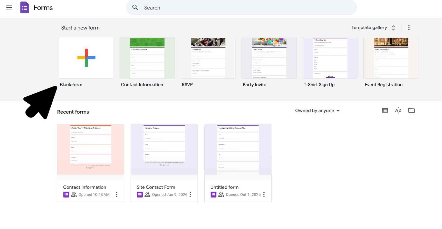
Task: Open the recent Contact Information form preview
Action: pos(91,150)
